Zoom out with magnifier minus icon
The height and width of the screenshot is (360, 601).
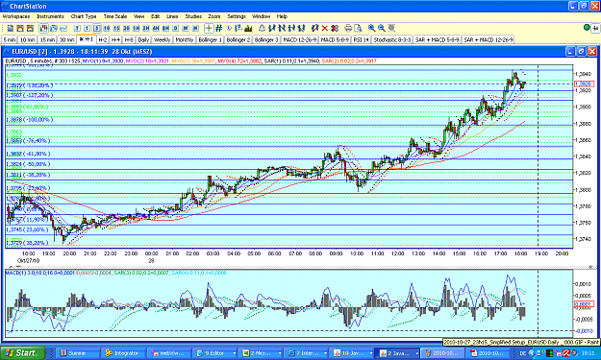382,28
